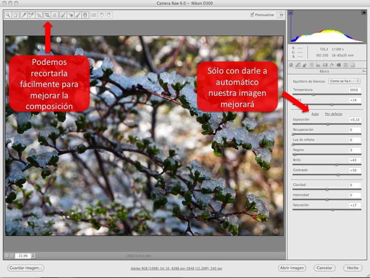Open Camera Raw preferences dialog icon
Image resolution: width=370 pixels, height=278 pixels.
94,15
